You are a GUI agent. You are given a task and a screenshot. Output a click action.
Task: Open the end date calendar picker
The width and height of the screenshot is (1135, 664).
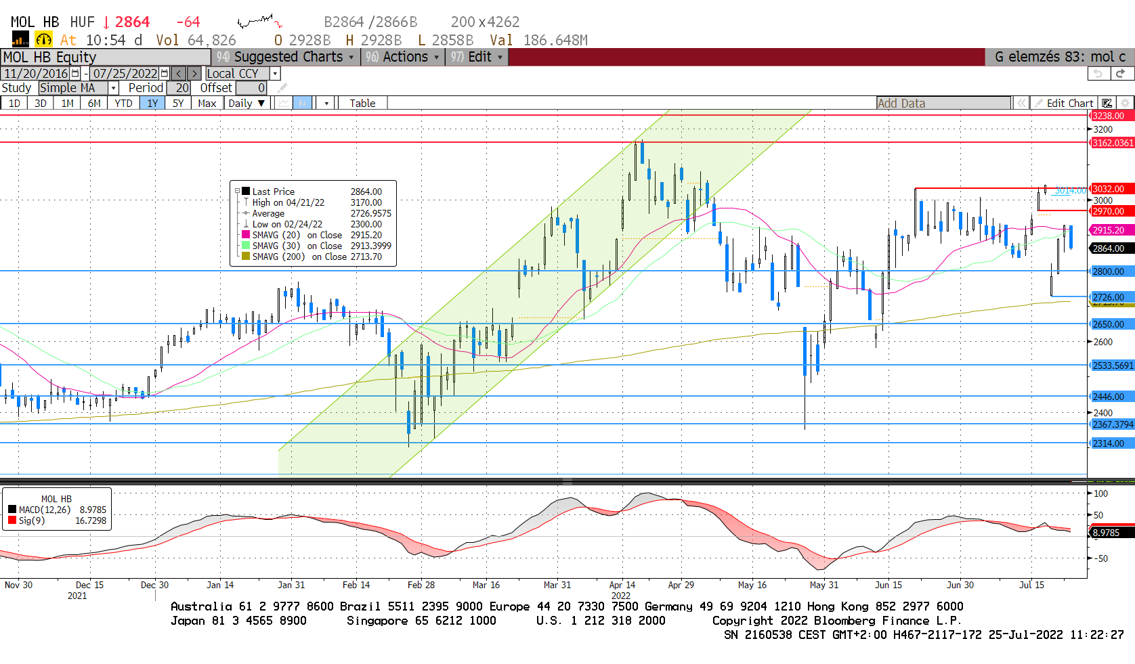click(165, 73)
